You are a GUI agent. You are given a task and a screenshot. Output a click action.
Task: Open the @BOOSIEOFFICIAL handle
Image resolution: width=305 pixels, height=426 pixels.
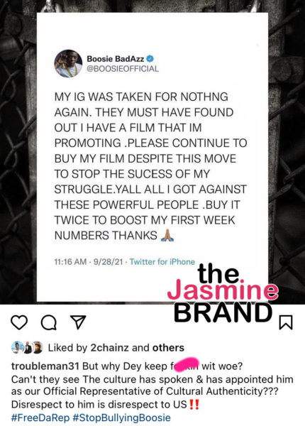tap(123, 69)
